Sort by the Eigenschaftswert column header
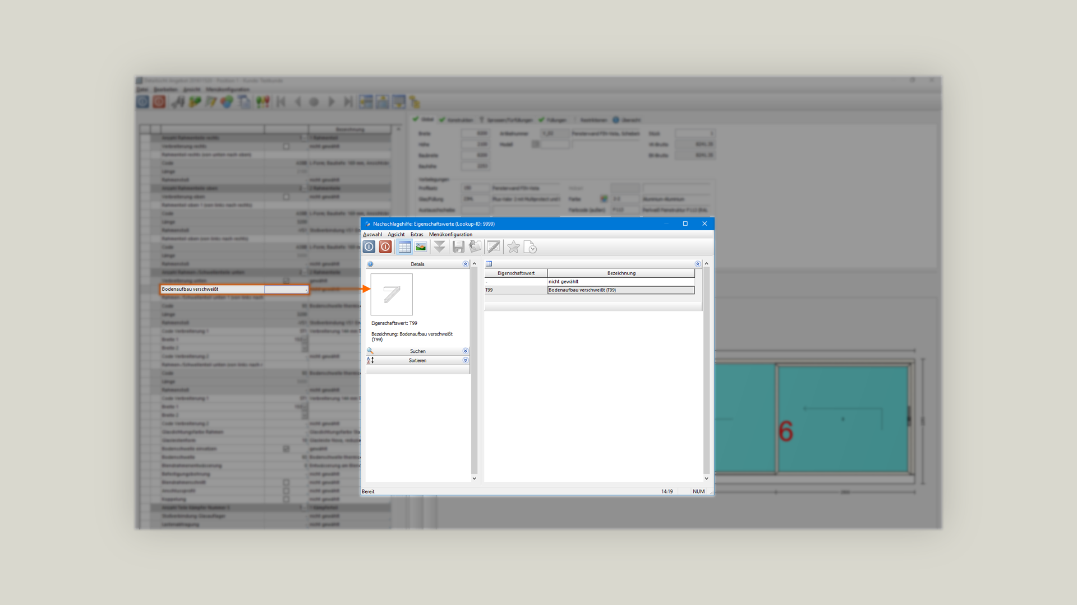Viewport: 1077px width, 605px height. (x=516, y=273)
